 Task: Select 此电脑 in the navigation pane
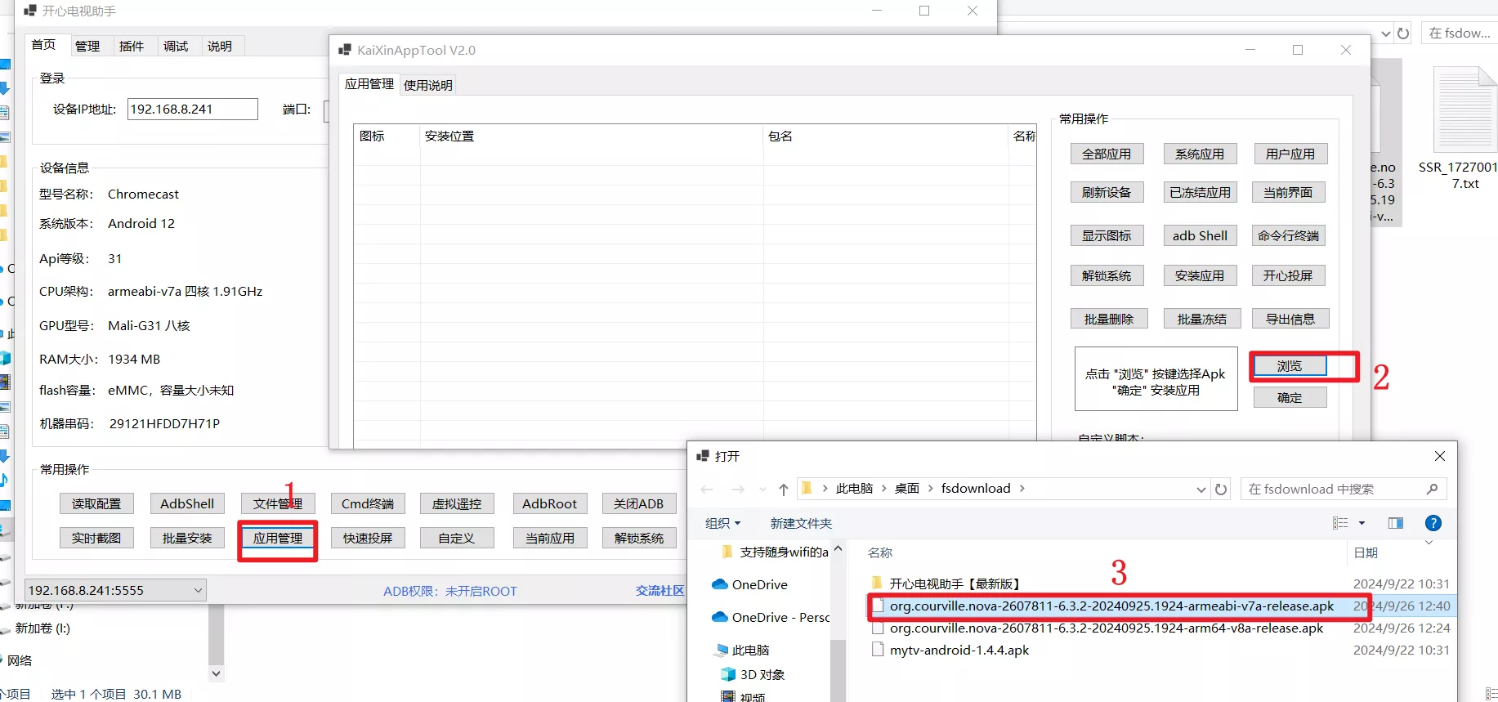coord(742,651)
